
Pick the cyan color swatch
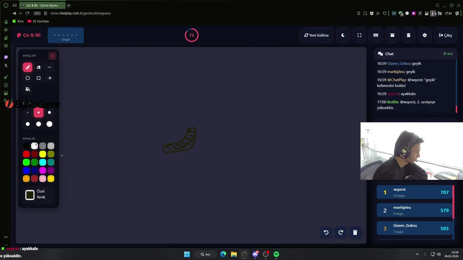coord(43,162)
